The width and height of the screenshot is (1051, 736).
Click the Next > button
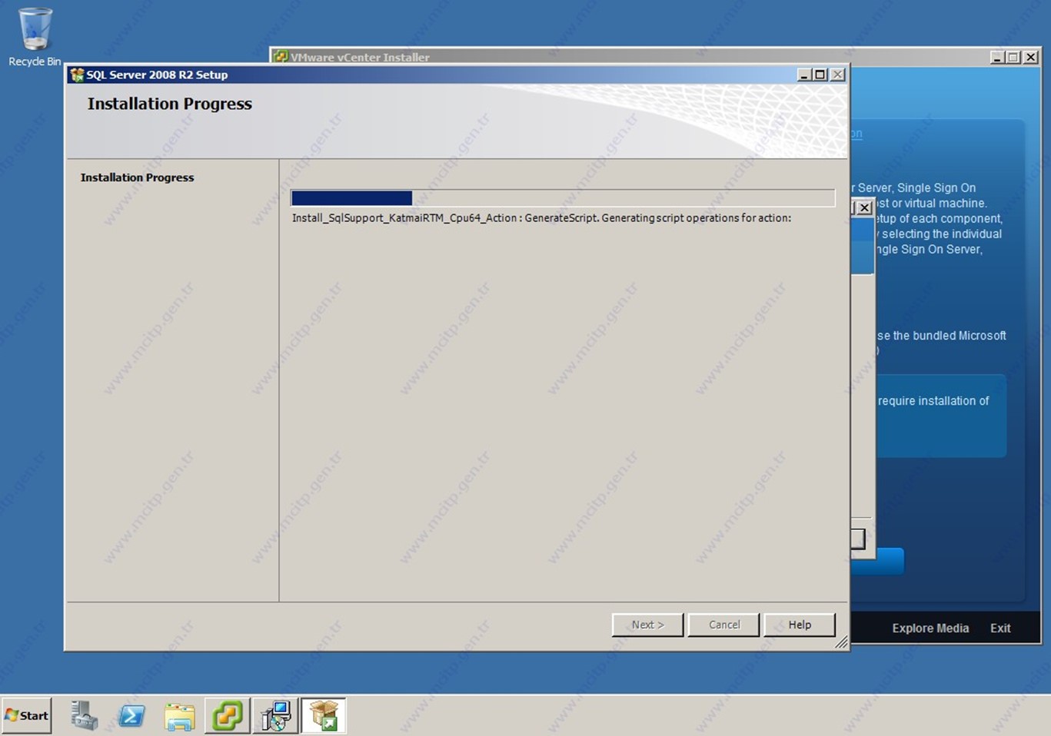pyautogui.click(x=647, y=625)
